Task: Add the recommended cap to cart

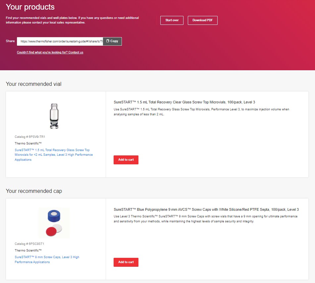Action: pyautogui.click(x=126, y=262)
